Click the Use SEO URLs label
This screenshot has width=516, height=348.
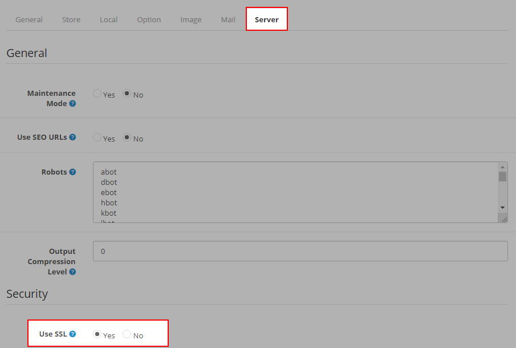point(42,137)
